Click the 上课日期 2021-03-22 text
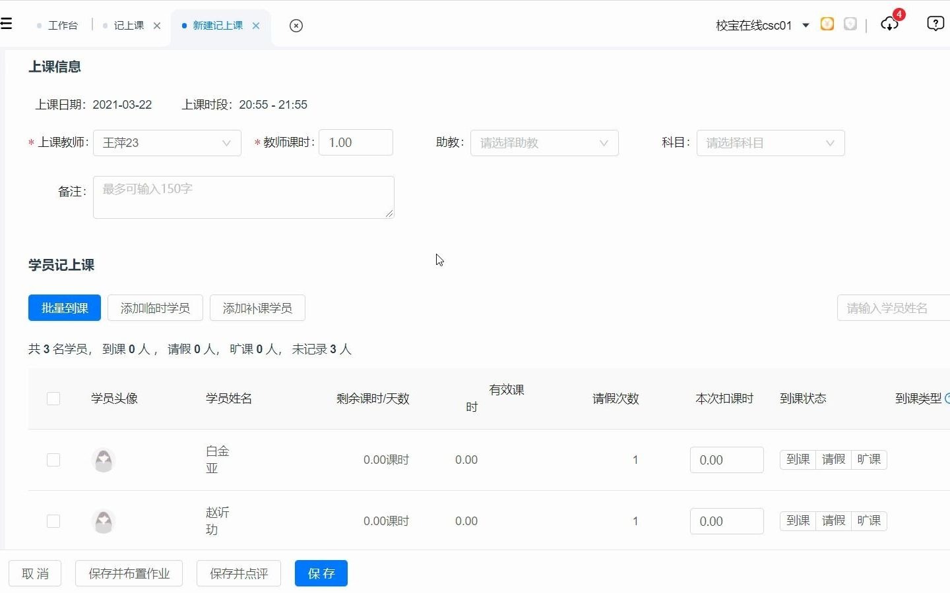Image resolution: width=950 pixels, height=593 pixels. [94, 105]
